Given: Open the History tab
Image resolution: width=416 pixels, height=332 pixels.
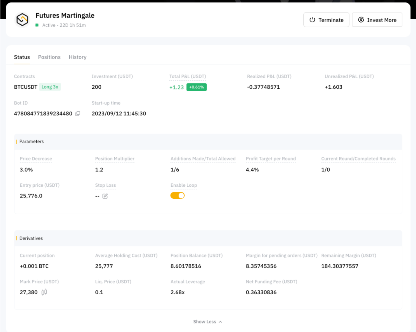Looking at the screenshot, I should pos(77,57).
